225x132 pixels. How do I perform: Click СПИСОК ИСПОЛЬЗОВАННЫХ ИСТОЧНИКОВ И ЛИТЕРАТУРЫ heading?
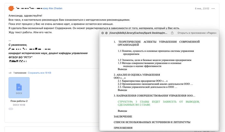pos(152,122)
